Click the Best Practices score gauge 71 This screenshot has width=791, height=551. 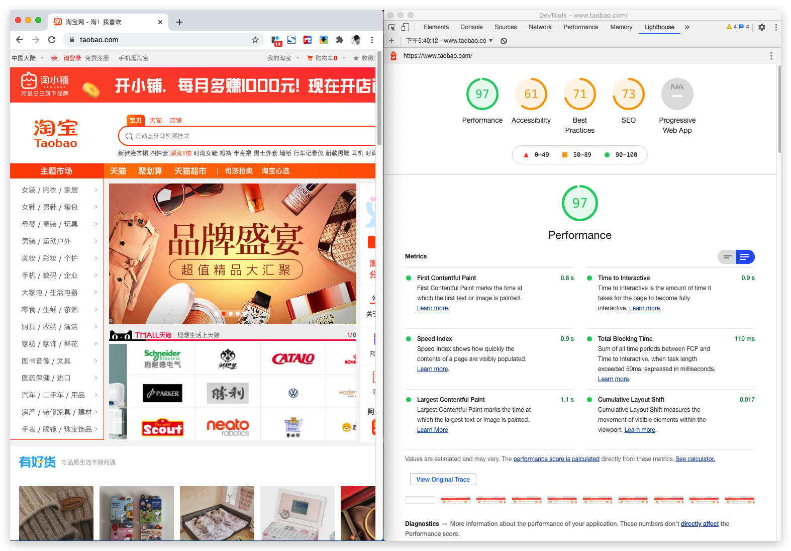tap(580, 94)
